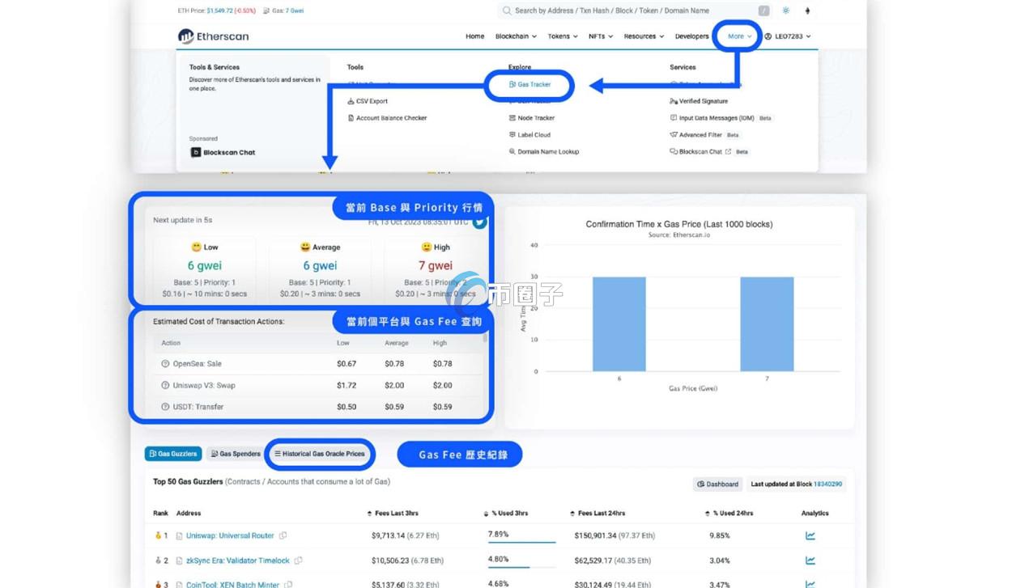The height and width of the screenshot is (588, 1012).
Task: Switch to Historical Gas Oracle Prices tab
Action: point(320,454)
